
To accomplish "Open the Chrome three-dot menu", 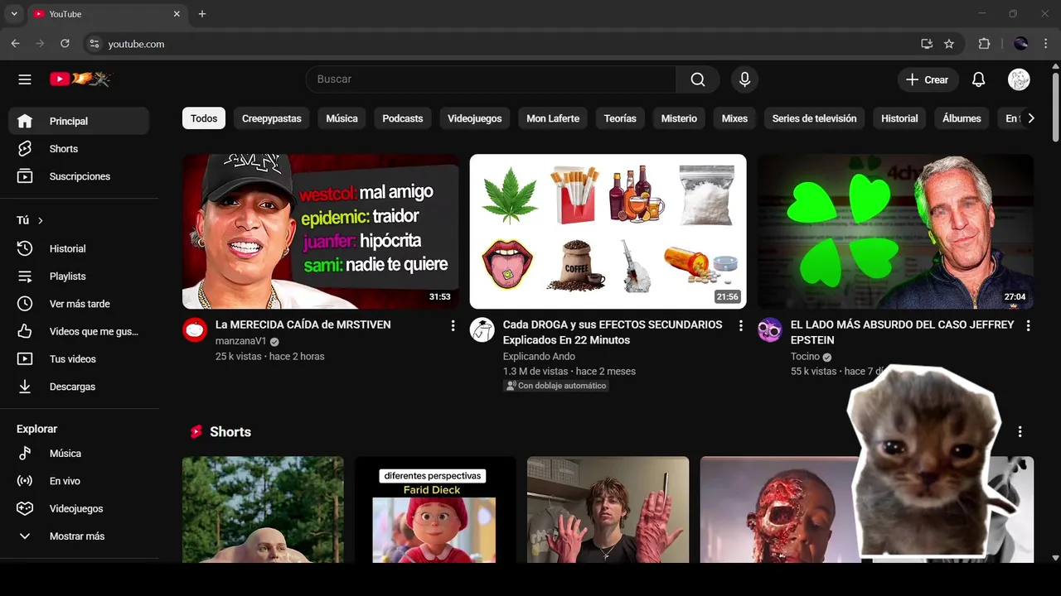I will point(1046,44).
